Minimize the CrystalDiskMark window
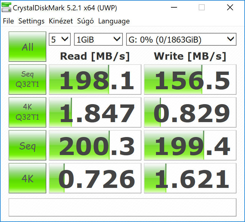245x222 pixels. (174, 7)
